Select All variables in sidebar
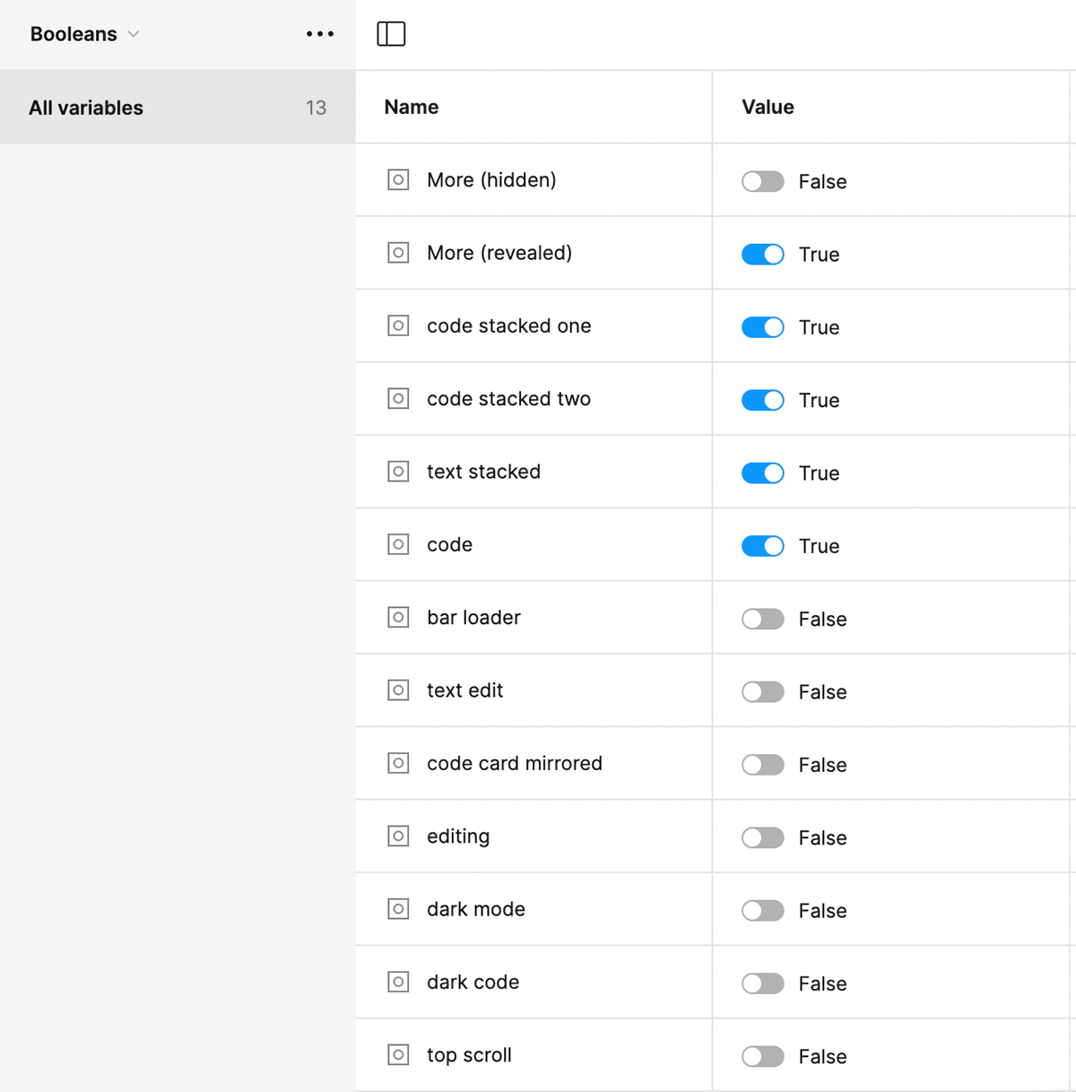Image resolution: width=1076 pixels, height=1092 pixels. pyautogui.click(x=86, y=108)
